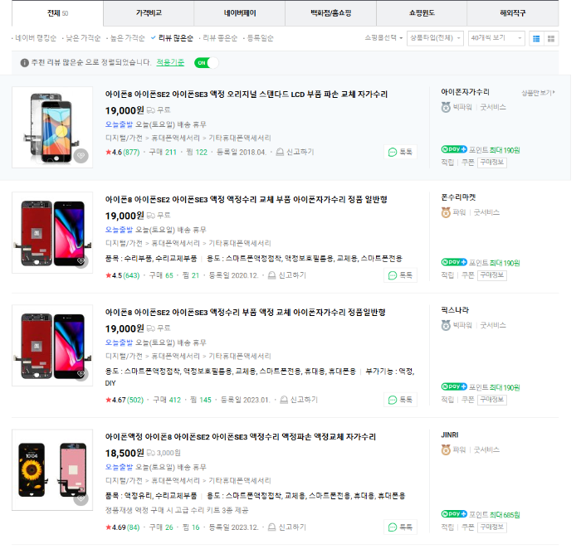The image size is (581, 549).
Task: Sort by 낮은 가격순
Action: point(84,39)
